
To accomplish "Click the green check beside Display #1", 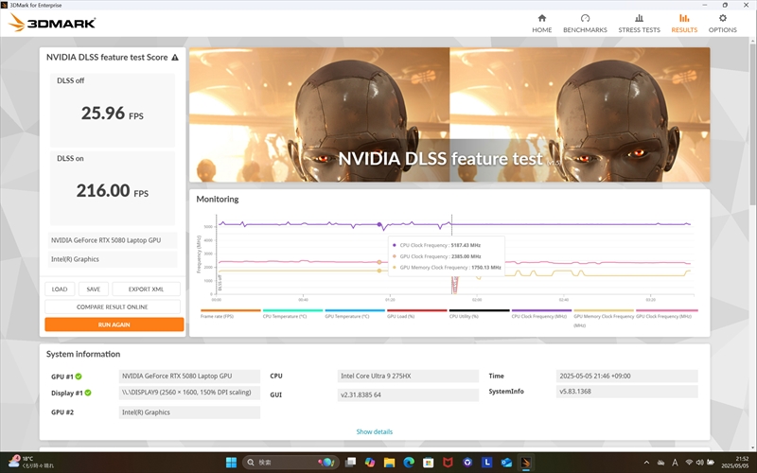I will point(88,393).
